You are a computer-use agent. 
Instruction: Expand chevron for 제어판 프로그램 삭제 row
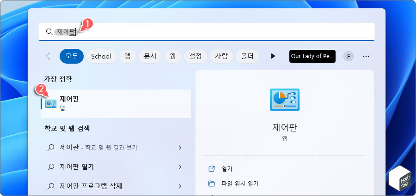coord(180,186)
